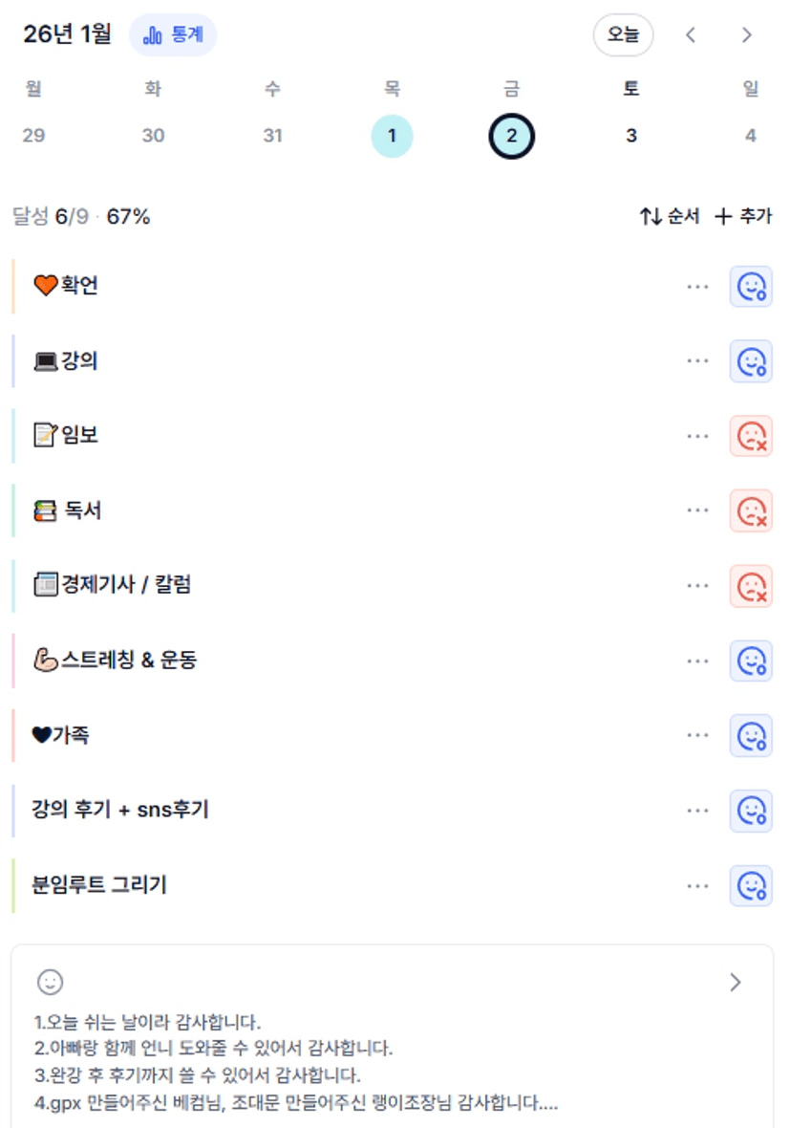This screenshot has width=790, height=1128.
Task: Click 추가 to add a habit
Action: 743,217
